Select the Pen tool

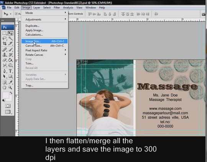point(4,71)
